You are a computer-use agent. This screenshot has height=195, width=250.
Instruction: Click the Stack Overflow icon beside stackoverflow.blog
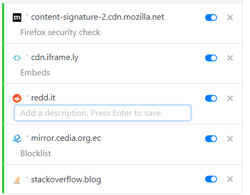pyautogui.click(x=17, y=180)
